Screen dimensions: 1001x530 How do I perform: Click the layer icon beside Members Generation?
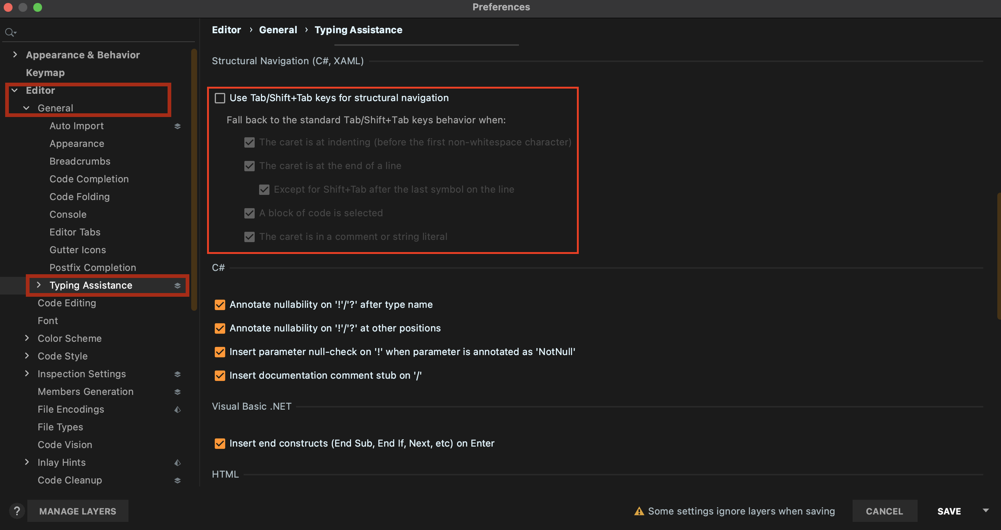point(178,392)
